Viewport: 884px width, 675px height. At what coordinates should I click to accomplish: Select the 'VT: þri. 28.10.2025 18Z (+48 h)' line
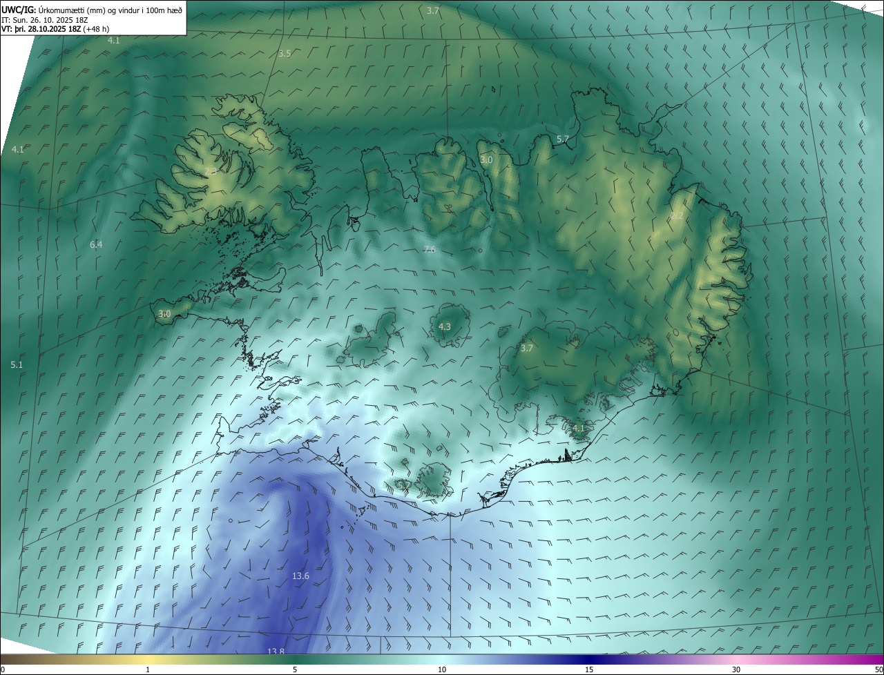click(55, 29)
